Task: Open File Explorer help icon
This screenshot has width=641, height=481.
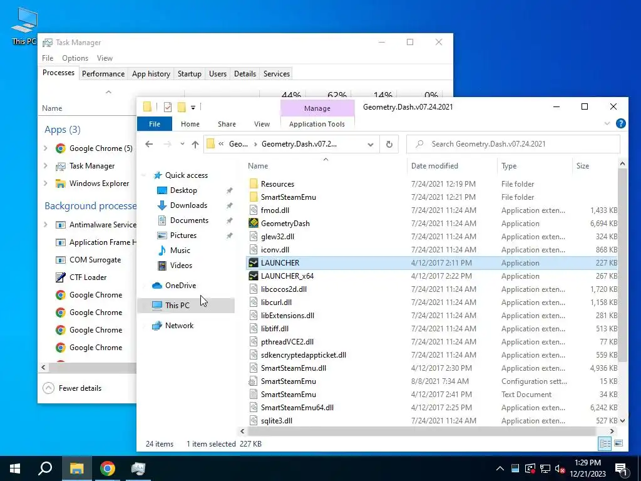Action: [x=620, y=123]
